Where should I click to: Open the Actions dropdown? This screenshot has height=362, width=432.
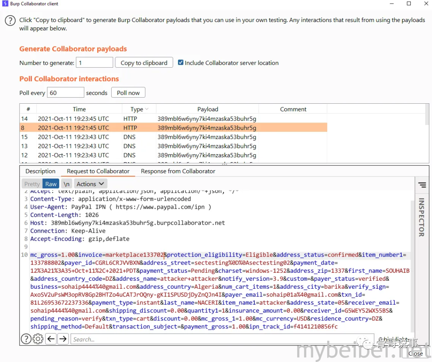click(90, 184)
